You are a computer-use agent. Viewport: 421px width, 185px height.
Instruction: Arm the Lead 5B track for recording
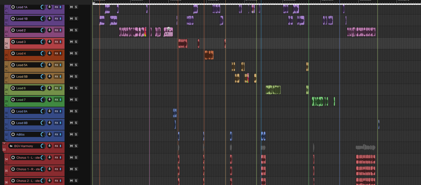coord(13,76)
